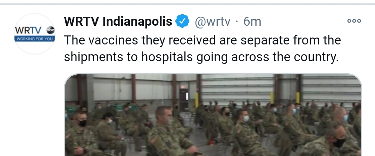
Task: Click the abc logo in the avatar
Action: tap(50, 30)
